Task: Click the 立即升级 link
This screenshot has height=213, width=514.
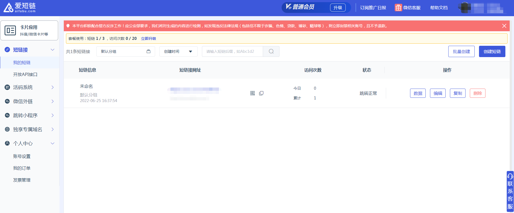Action: (x=148, y=39)
